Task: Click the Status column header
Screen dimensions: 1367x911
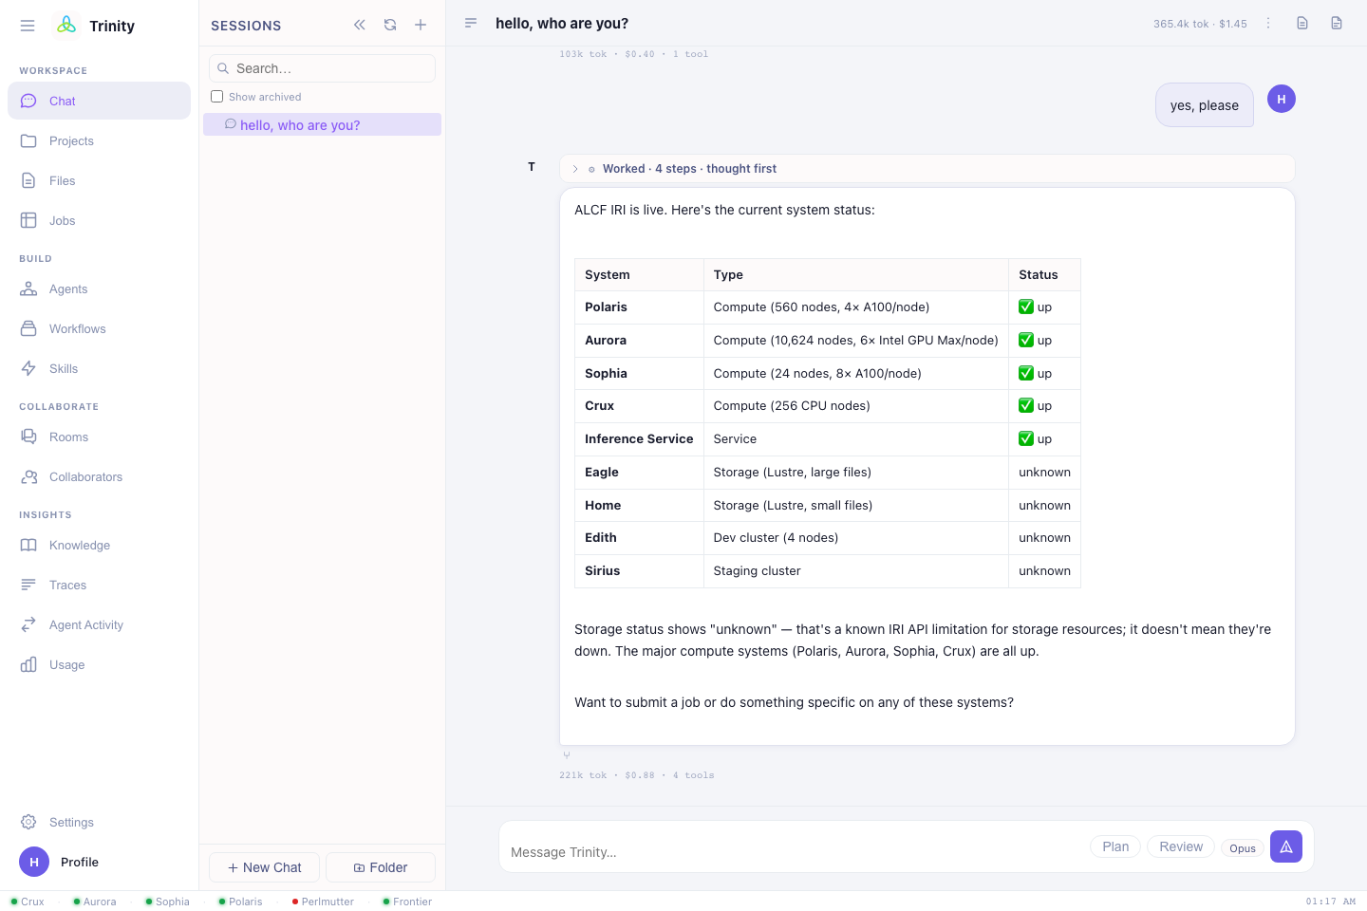Action: click(1044, 275)
